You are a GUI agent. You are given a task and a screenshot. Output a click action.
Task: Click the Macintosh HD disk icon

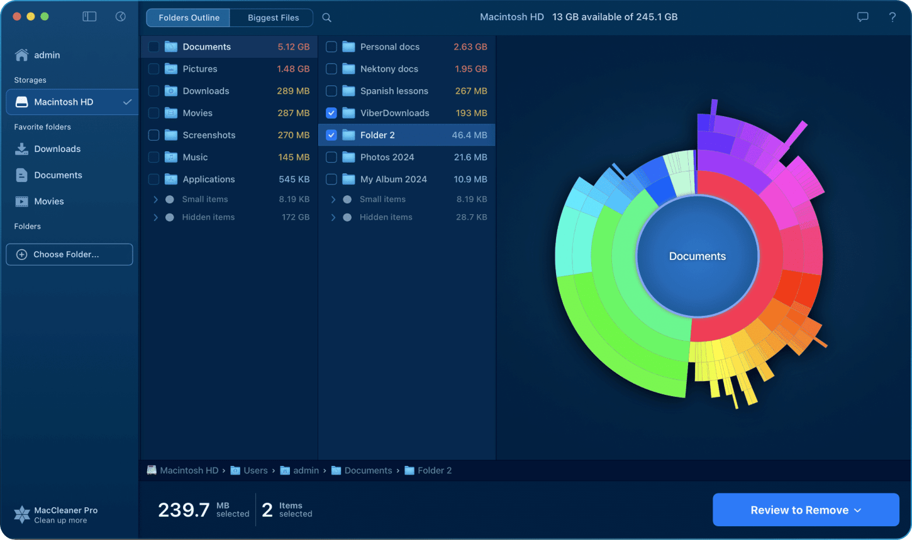22,101
